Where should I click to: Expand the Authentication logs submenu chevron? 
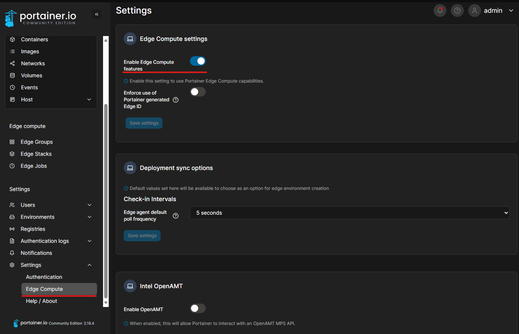click(90, 241)
